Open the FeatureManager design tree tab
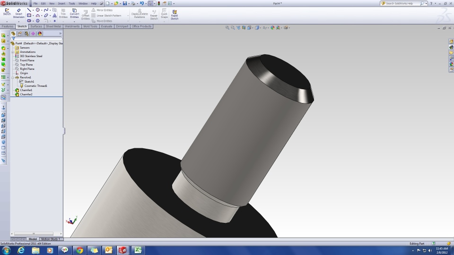This screenshot has width=454, height=255. [13, 34]
